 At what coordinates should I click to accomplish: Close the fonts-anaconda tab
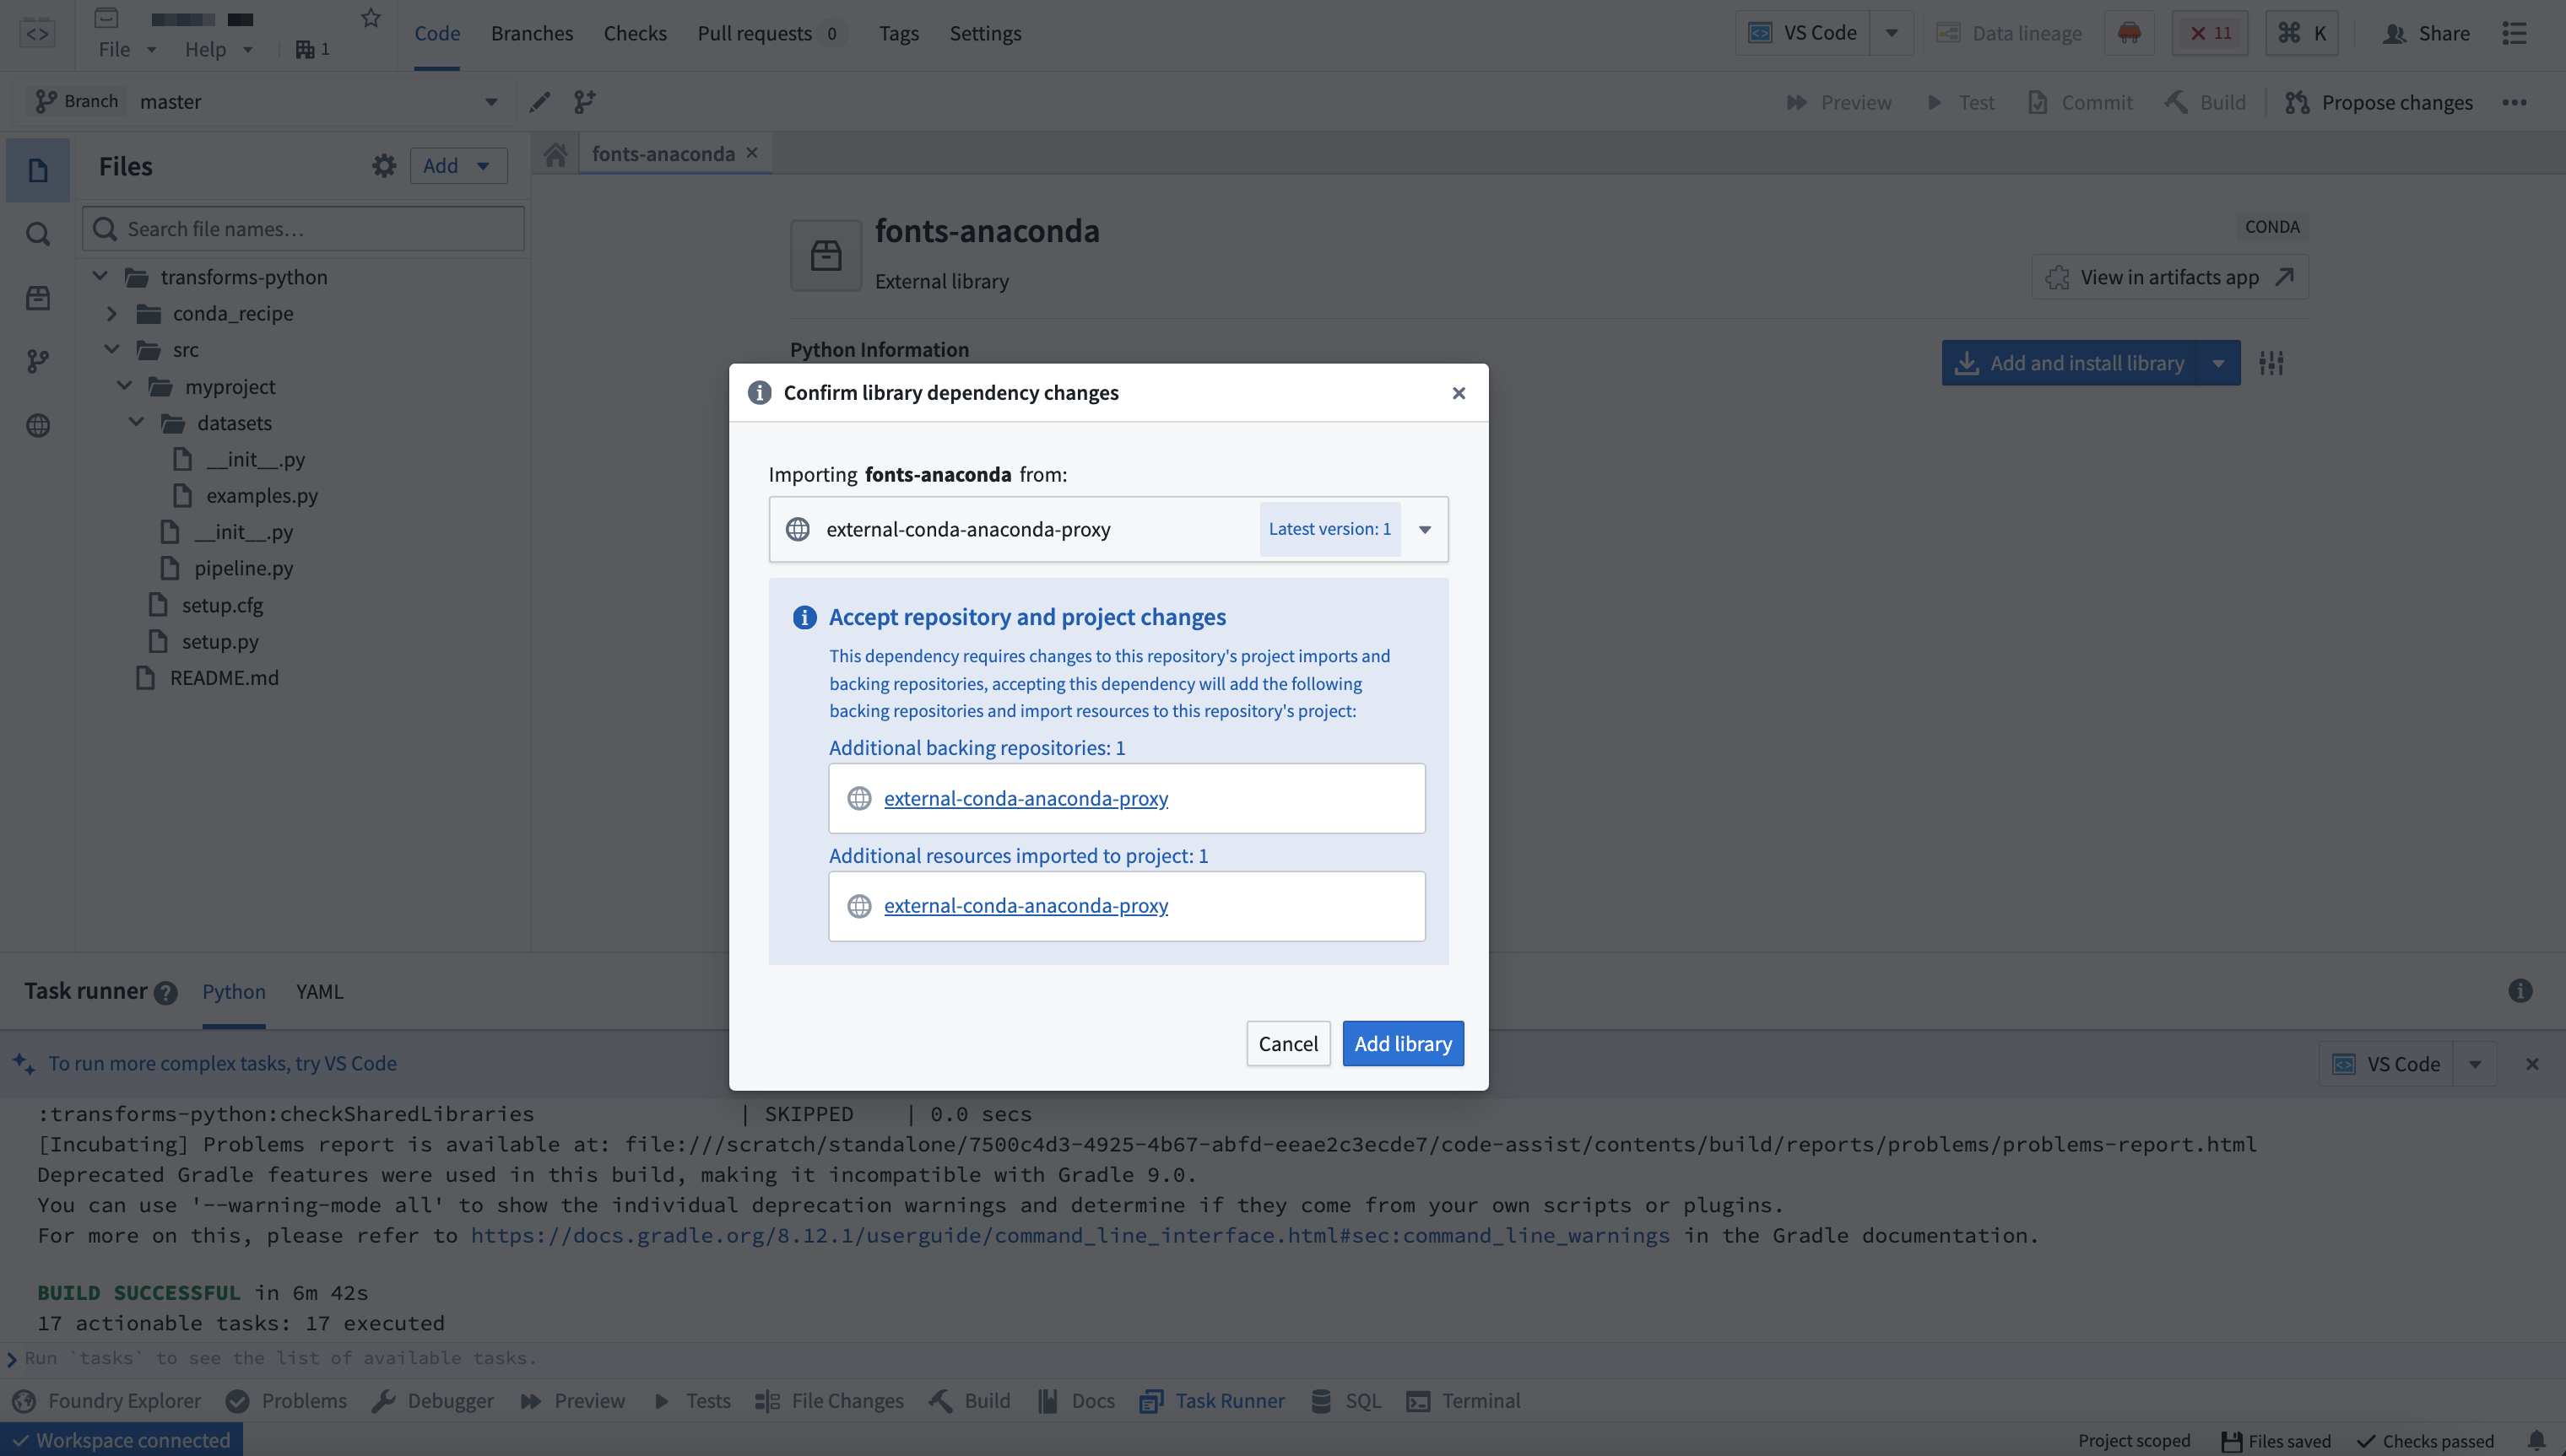point(752,153)
